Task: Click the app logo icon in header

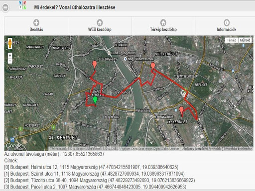Action: pyautogui.click(x=22, y=5)
